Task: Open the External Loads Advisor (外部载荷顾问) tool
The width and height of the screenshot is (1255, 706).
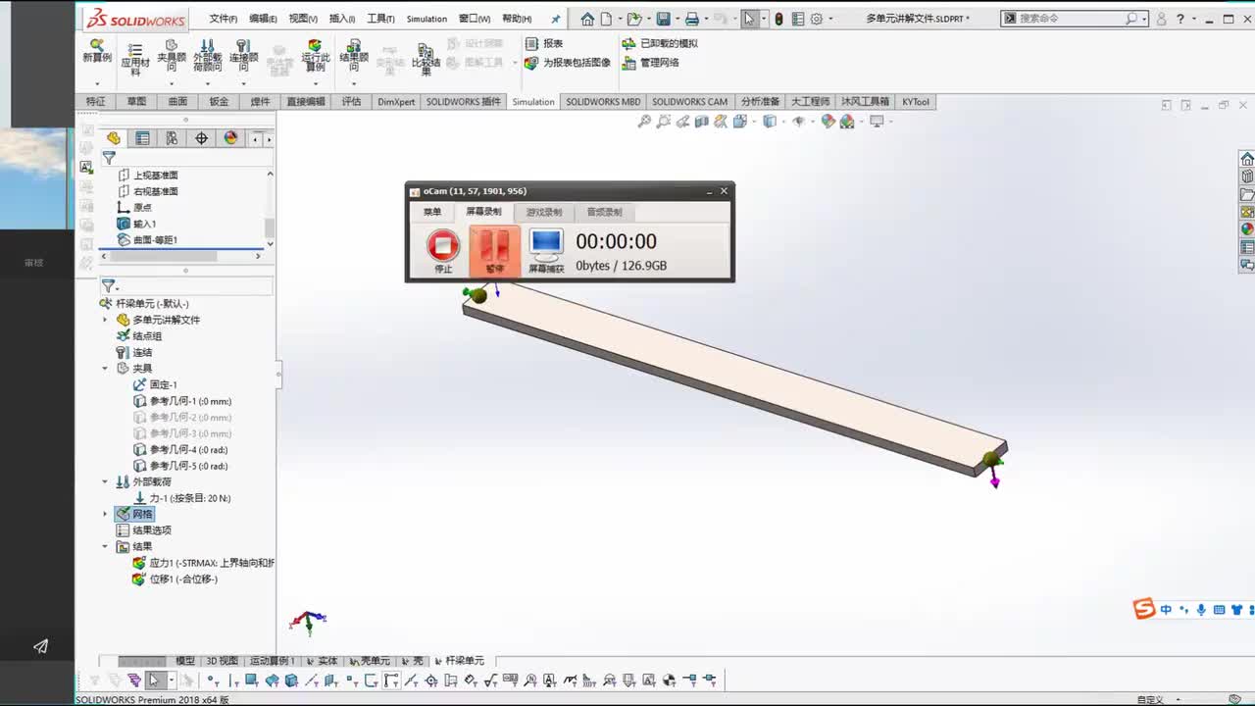Action: click(x=207, y=55)
